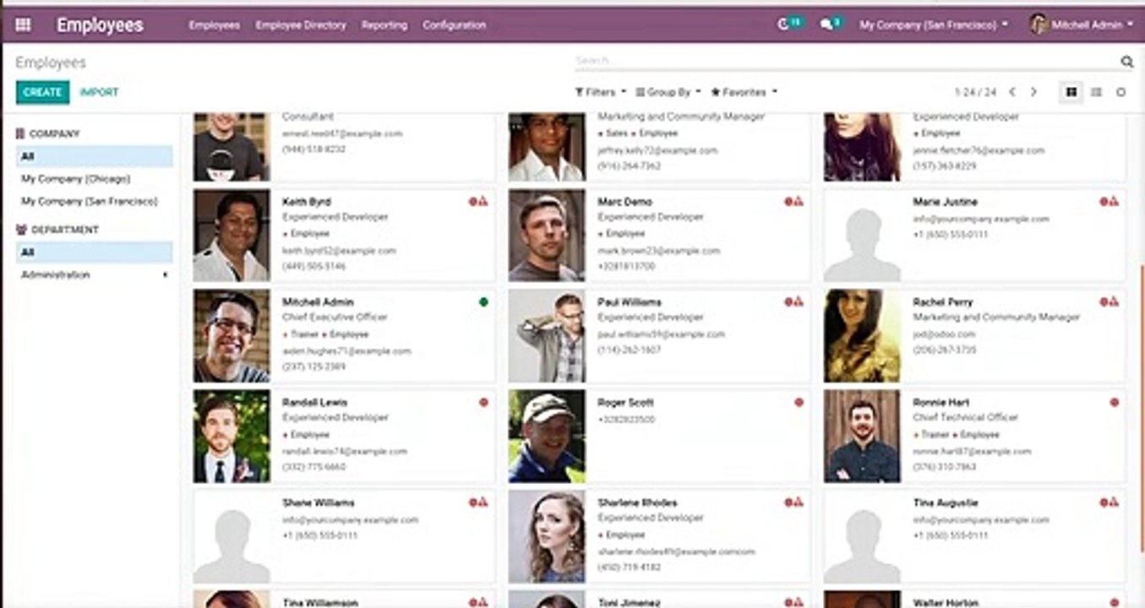The image size is (1145, 608).
Task: Click Ronnie Hart's red status dot
Action: coord(1114,403)
